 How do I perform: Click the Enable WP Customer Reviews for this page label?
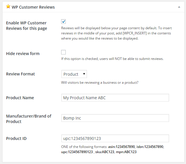click(x=27, y=26)
